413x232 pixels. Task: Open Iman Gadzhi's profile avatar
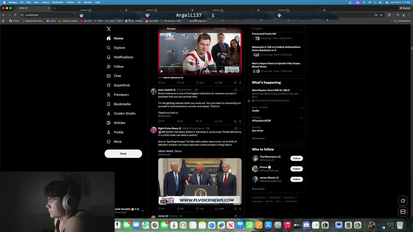(x=154, y=92)
